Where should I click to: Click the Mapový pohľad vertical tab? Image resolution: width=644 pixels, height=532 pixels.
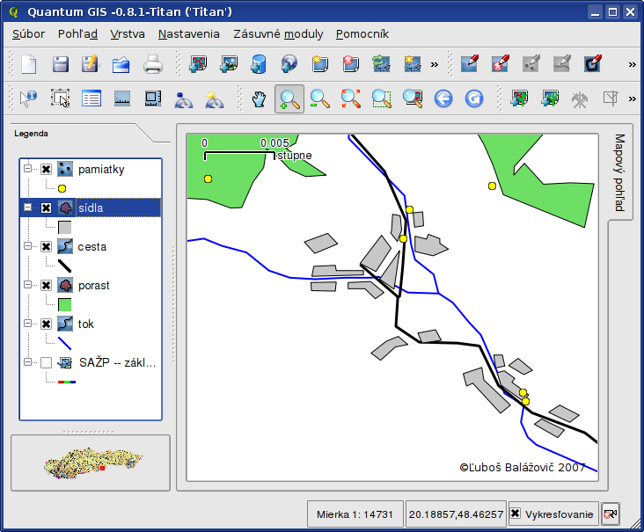click(x=619, y=172)
